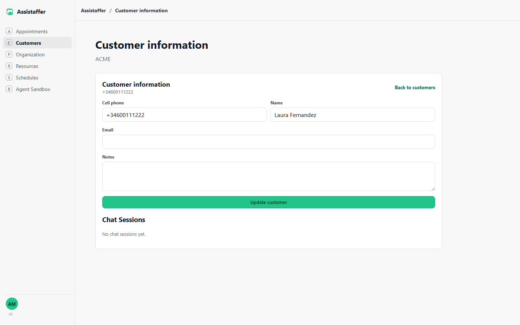
Task: Navigate to Schedules in the sidebar
Action: click(38, 78)
